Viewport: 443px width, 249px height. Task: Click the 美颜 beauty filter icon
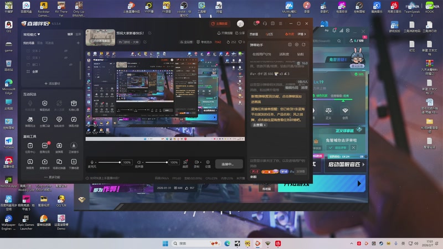coord(186,163)
